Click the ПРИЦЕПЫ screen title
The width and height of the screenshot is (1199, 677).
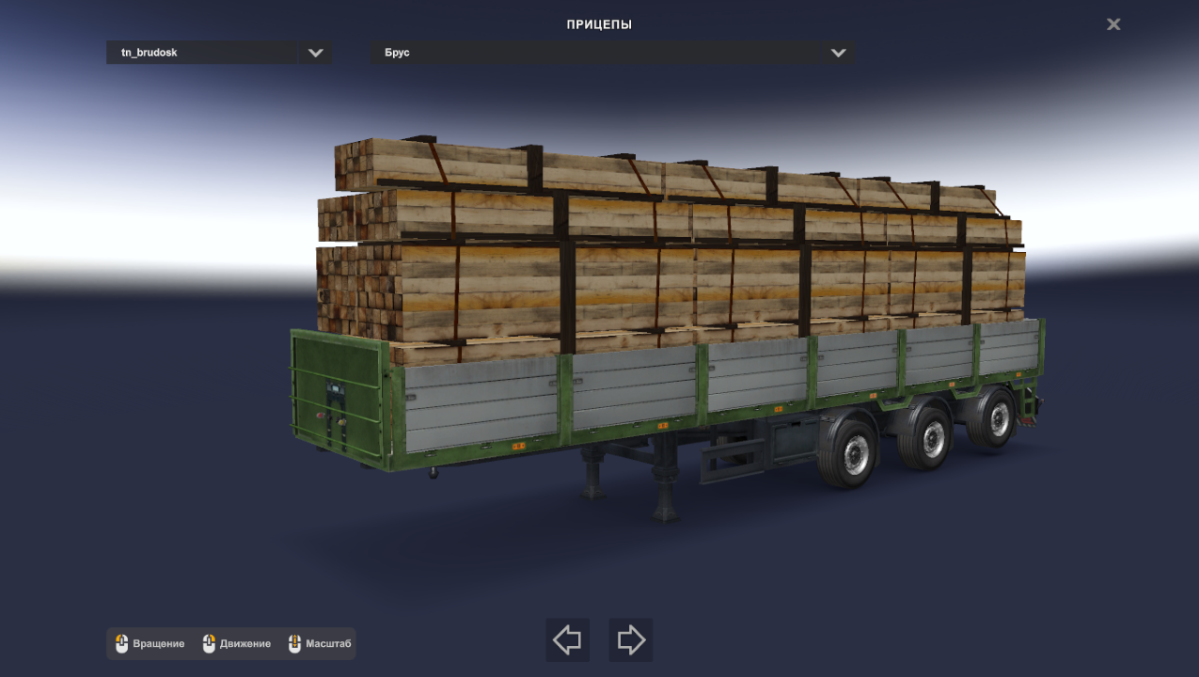pyautogui.click(x=599, y=24)
